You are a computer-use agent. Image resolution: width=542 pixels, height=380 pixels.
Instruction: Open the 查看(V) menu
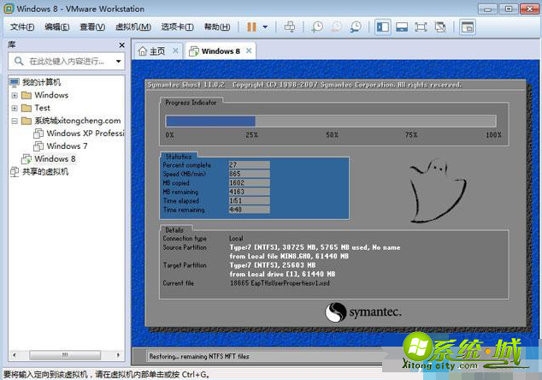point(92,27)
